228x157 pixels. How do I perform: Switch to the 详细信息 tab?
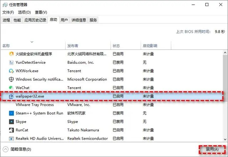[x=79, y=20]
